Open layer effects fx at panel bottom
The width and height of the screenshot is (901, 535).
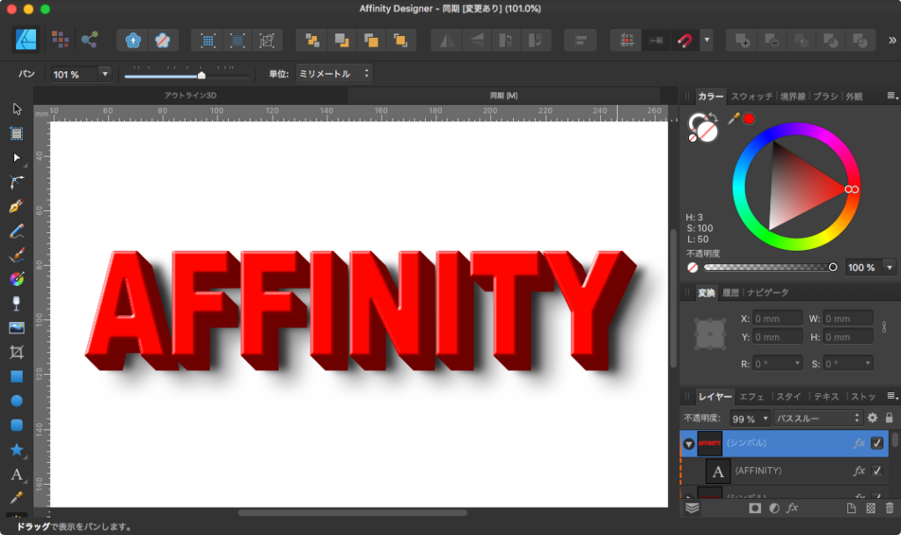(x=792, y=508)
